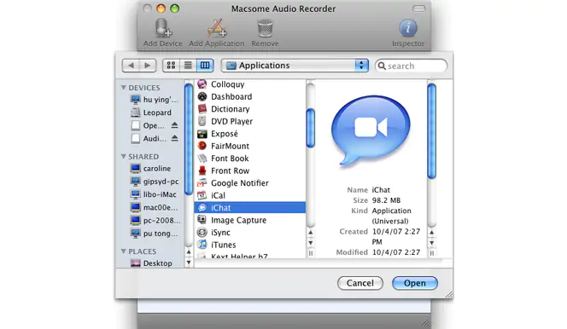
Task: Collapse the SHARED sidebar section
Action: 124,157
